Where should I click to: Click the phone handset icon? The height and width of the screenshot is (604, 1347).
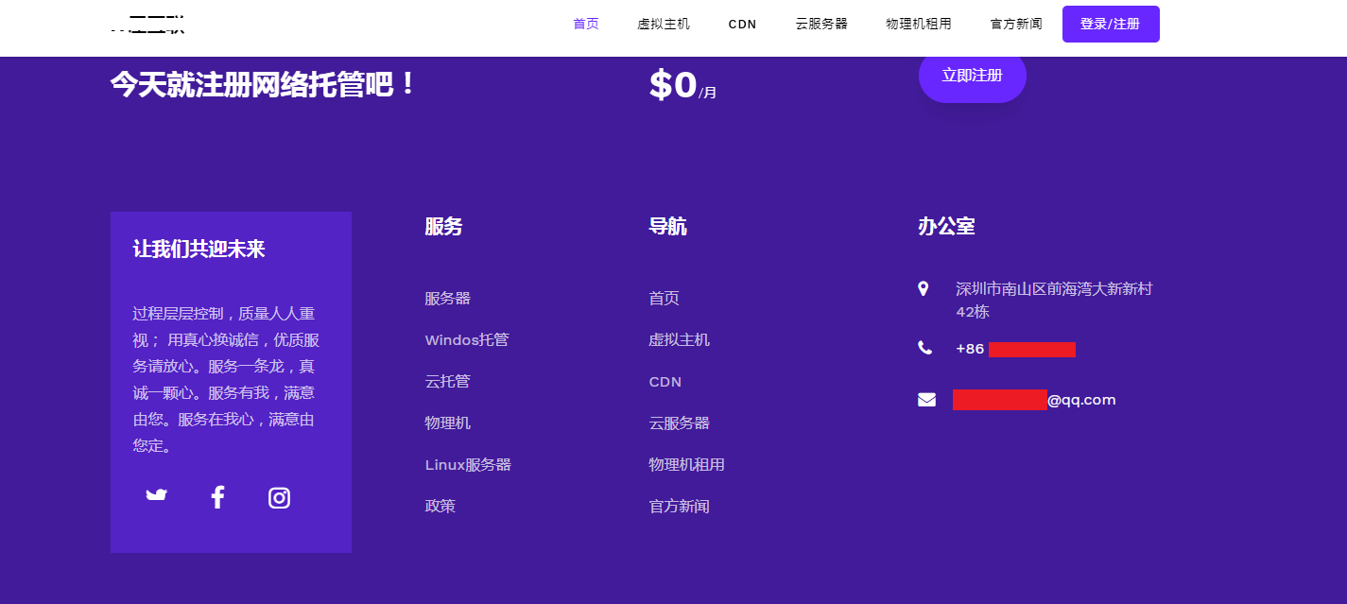pos(924,348)
